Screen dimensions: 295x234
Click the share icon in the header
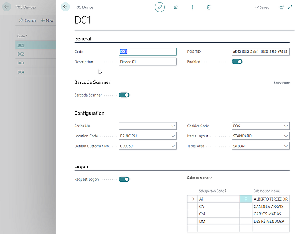[x=176, y=7]
